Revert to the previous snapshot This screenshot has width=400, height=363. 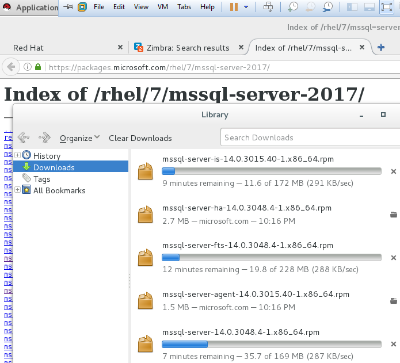(310, 7)
